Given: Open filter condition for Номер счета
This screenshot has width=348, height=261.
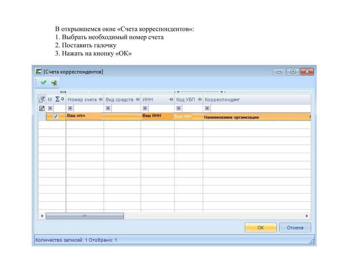Looking at the screenshot, I should (70, 108).
